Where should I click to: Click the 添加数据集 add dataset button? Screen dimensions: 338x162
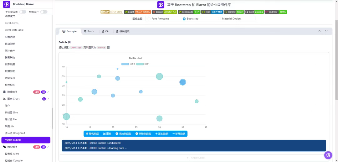(x=123, y=134)
